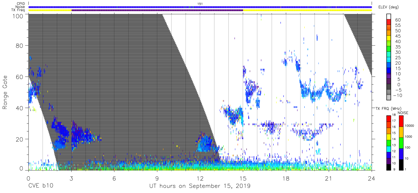Click the 'Range Gate' y-axis title
418x193 pixels.
click(5, 92)
